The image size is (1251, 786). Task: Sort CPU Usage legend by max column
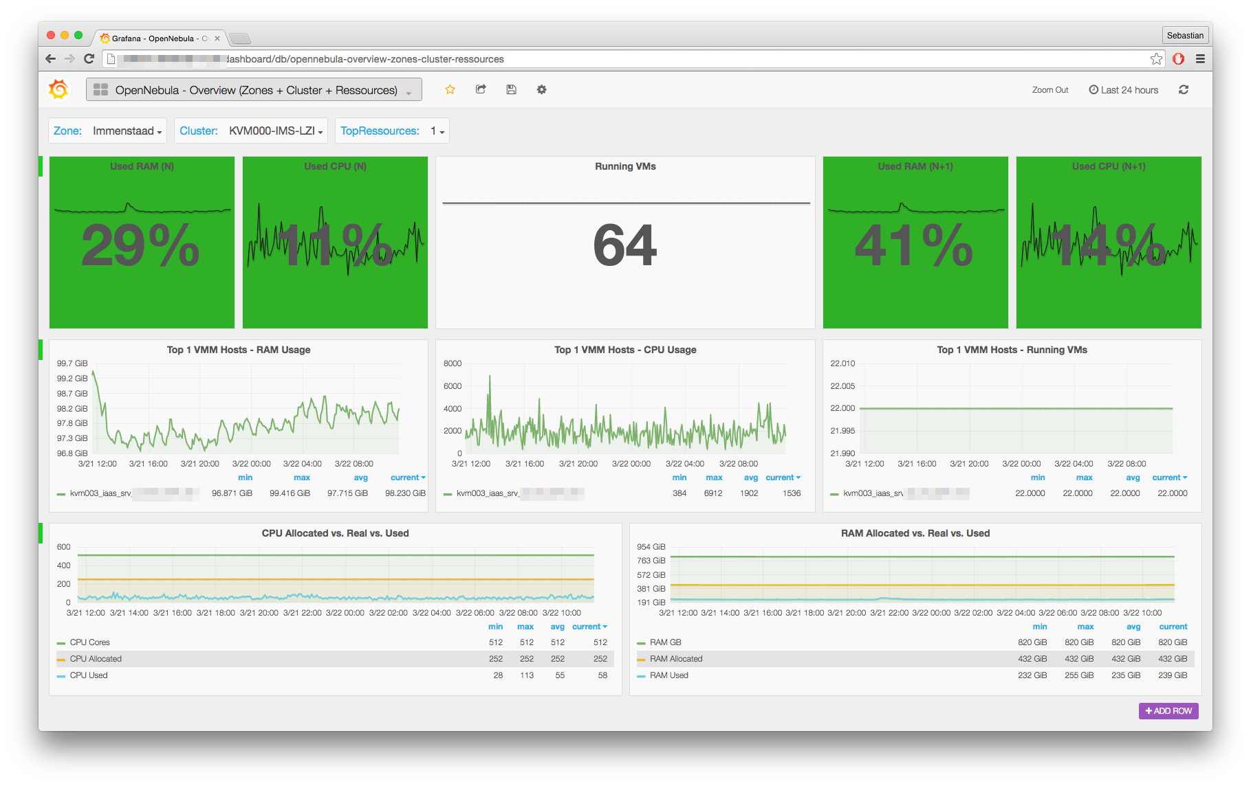coord(714,478)
